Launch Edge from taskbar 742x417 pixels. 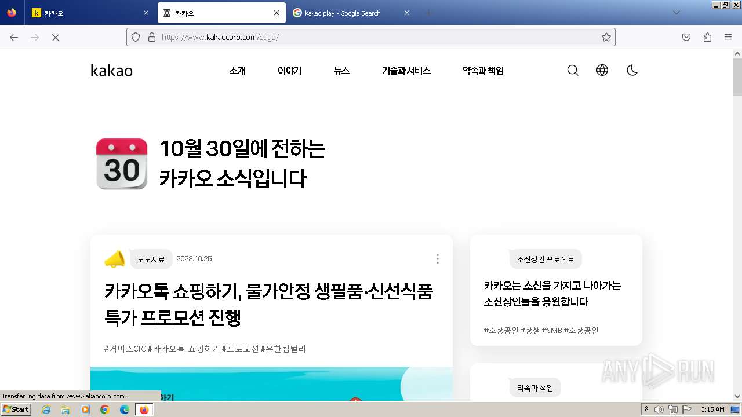point(124,409)
